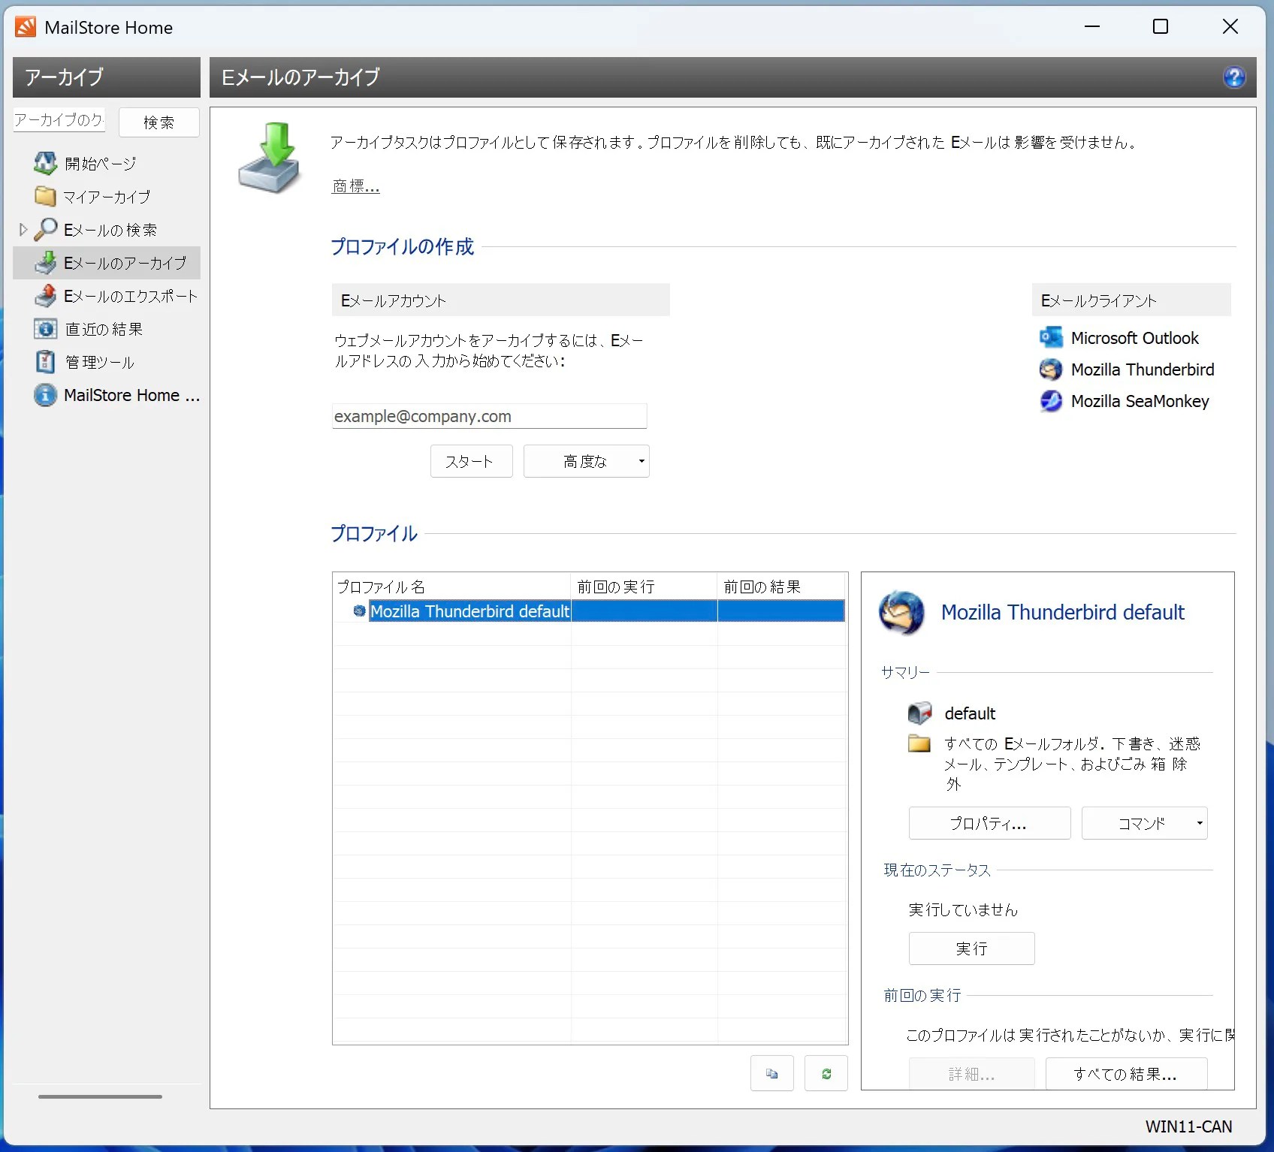Click the プロパティ... button

[989, 823]
